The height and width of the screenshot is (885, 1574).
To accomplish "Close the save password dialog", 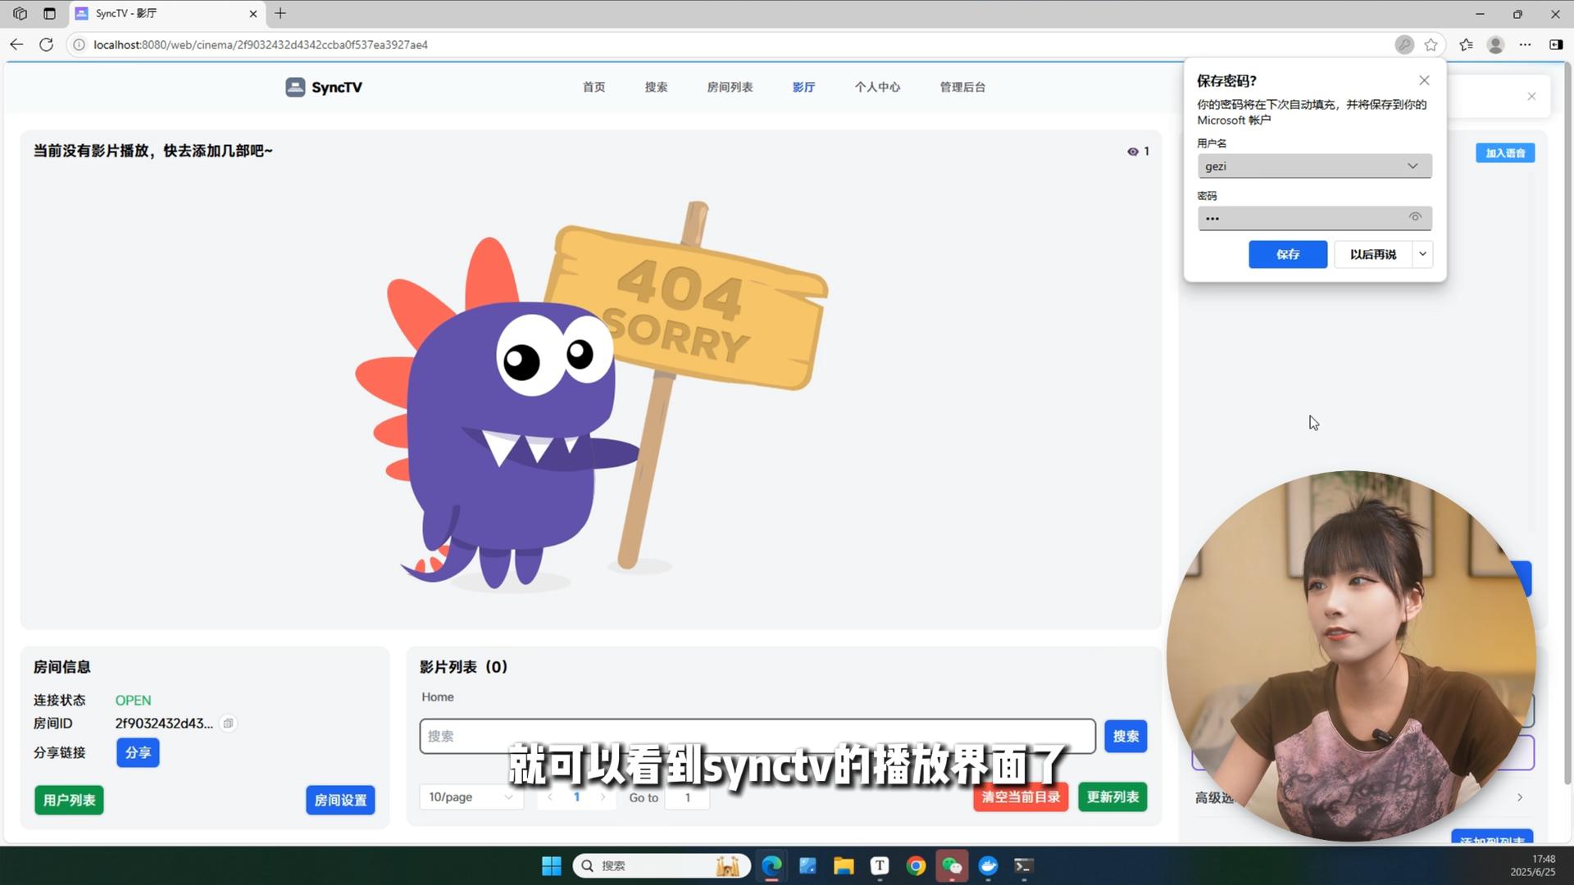I will point(1424,80).
